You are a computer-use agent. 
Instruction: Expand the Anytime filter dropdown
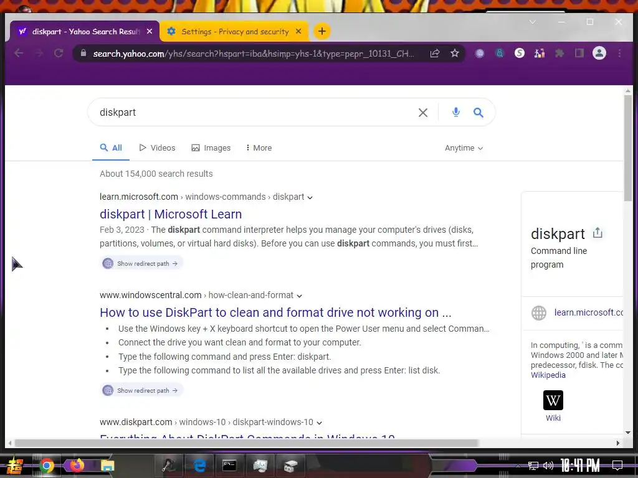(x=464, y=148)
